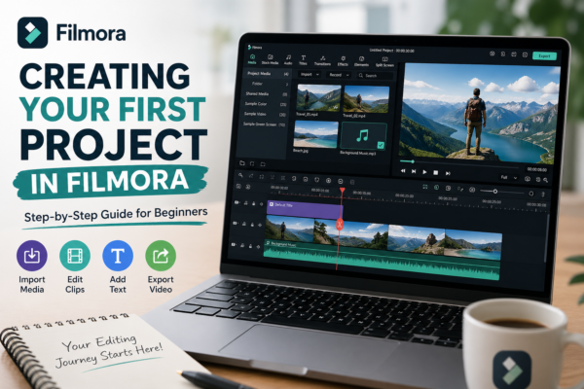
Task: Switch to the Stock Media tab
Action: point(270,60)
